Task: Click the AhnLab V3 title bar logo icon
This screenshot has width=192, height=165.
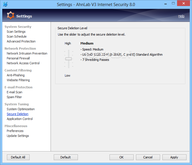Action: click(5, 4)
